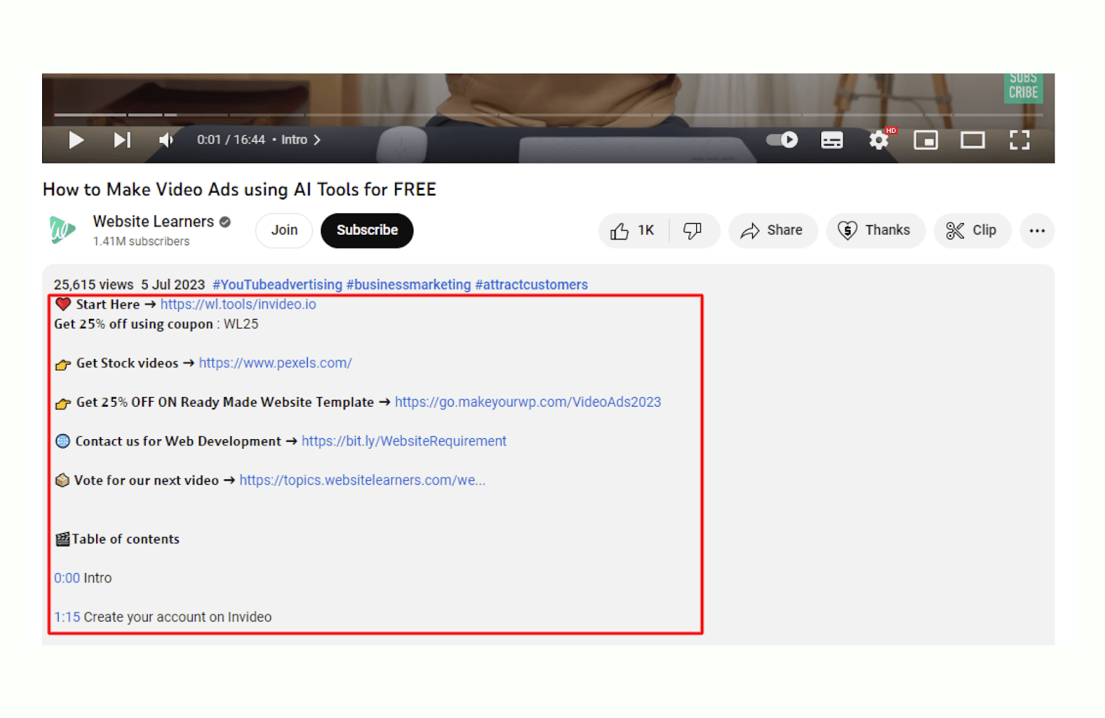Switch to miniplayer mode
The image size is (1105, 718).
(925, 140)
